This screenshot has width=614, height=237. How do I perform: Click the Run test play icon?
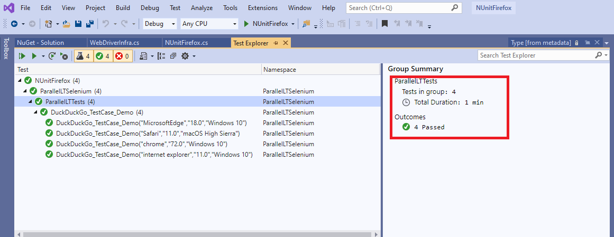(x=34, y=56)
